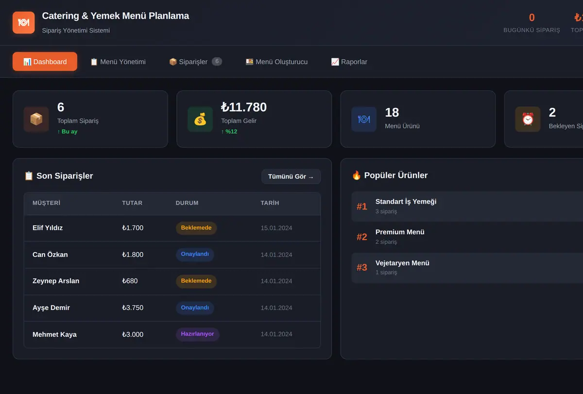Screen dimensions: 583x394
Task: Click the ₺1.800 amount cell
Action: click(133, 255)
